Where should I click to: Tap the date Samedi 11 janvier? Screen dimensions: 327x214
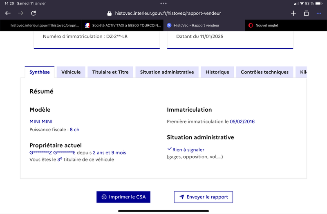(x=31, y=3)
